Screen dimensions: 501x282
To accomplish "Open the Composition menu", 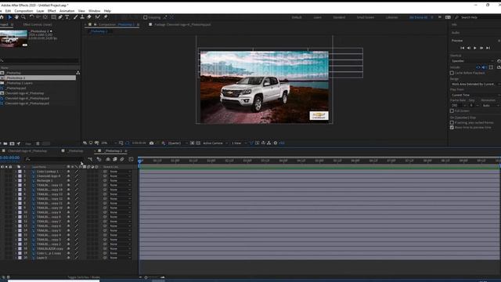I will 23,11.
